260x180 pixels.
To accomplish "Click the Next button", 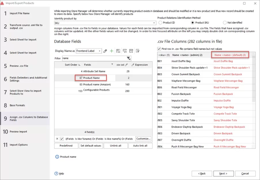I will click(x=223, y=174).
